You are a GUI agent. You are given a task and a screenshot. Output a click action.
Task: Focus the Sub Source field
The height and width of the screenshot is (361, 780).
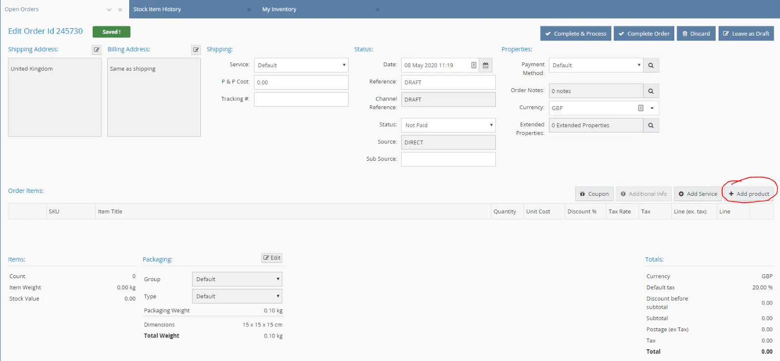[448, 159]
